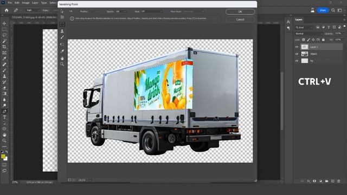Select the Zoom tool in Vanishing Point

coord(62,64)
